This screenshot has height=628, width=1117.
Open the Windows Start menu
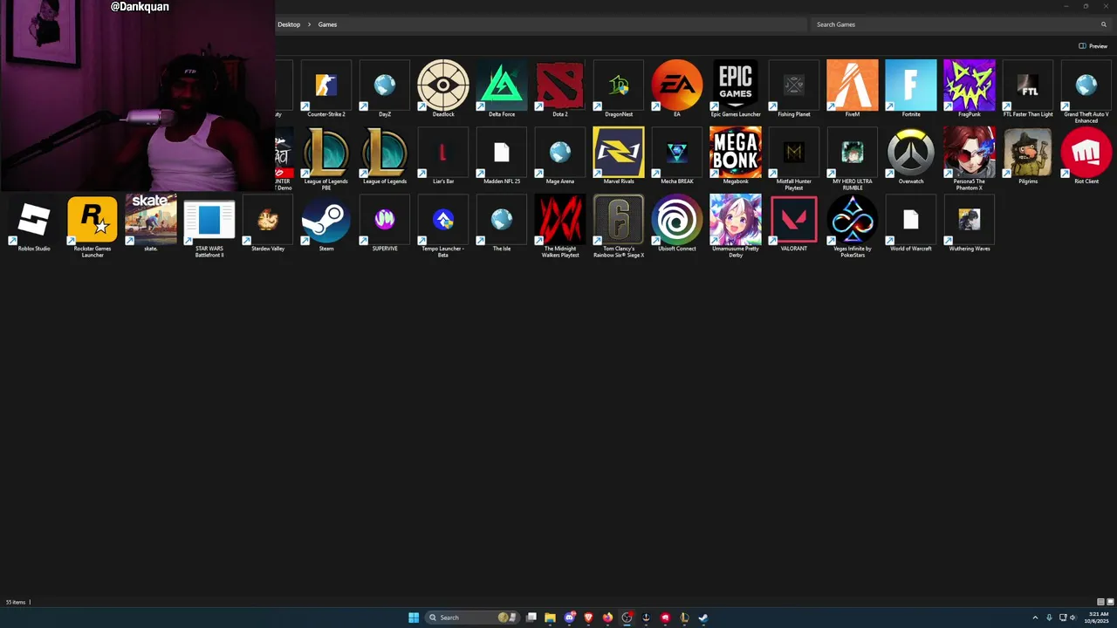(x=414, y=618)
